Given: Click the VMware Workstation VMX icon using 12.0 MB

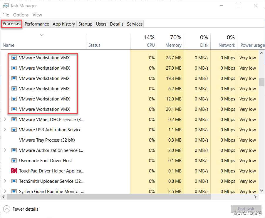Looking at the screenshot, I should pos(14,99).
